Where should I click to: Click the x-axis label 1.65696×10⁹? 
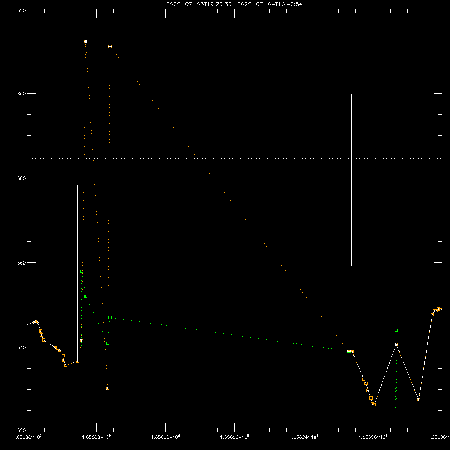[373, 437]
